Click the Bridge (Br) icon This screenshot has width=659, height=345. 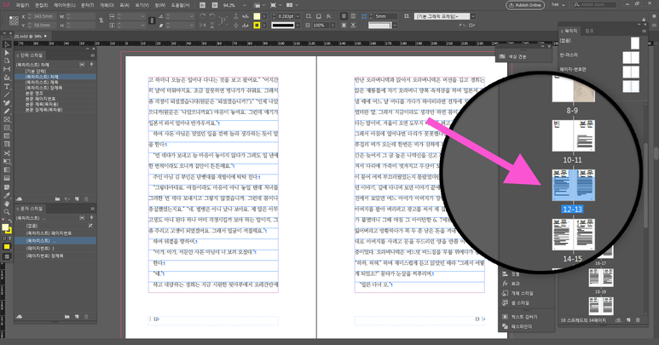(x=203, y=5)
